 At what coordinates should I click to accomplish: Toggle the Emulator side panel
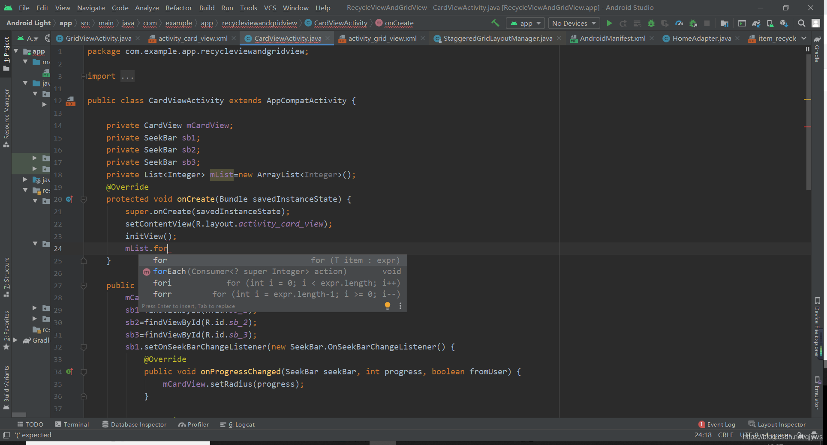coord(817,392)
